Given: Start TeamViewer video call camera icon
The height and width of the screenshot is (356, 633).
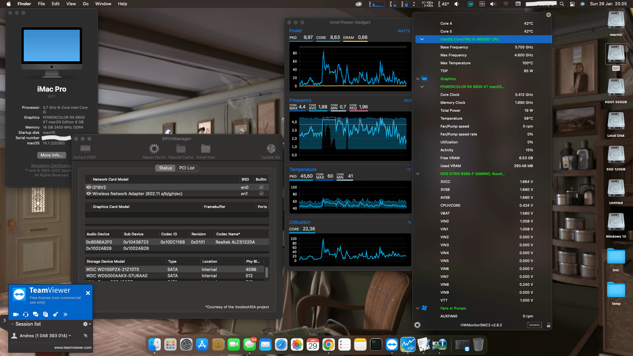Looking at the screenshot, I should pyautogui.click(x=15, y=314).
